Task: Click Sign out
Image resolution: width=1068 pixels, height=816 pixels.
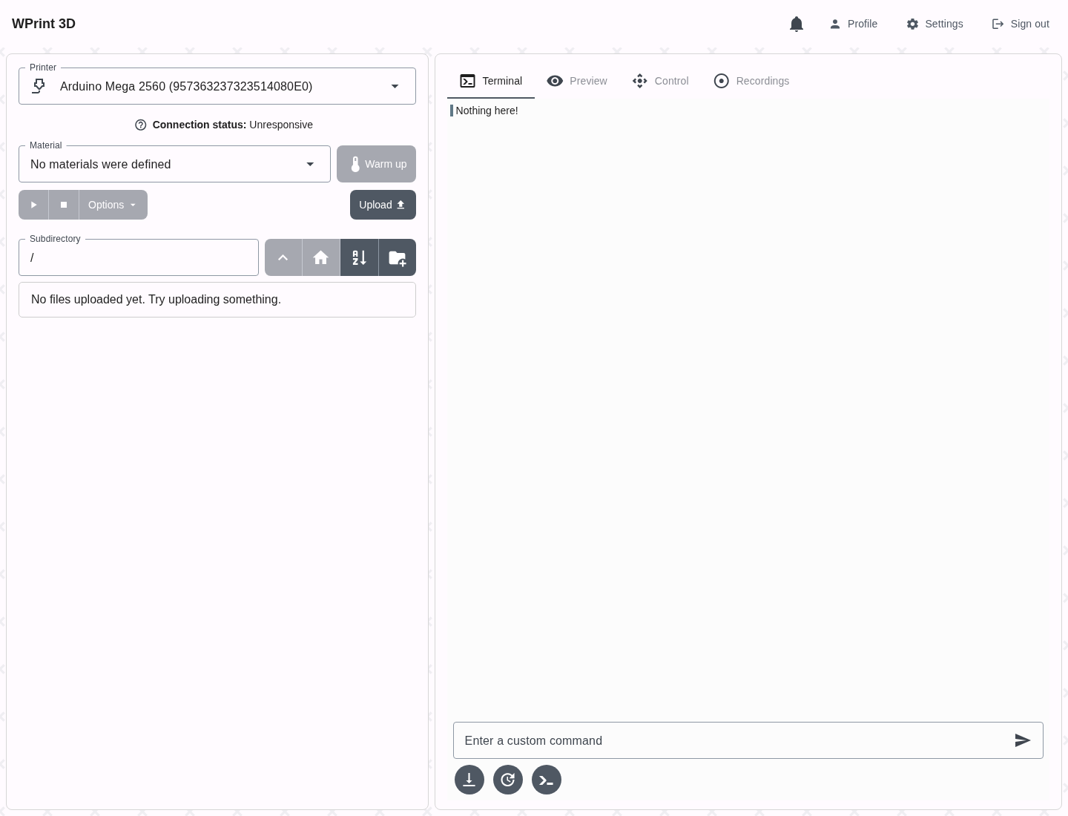Action: click(x=1021, y=24)
